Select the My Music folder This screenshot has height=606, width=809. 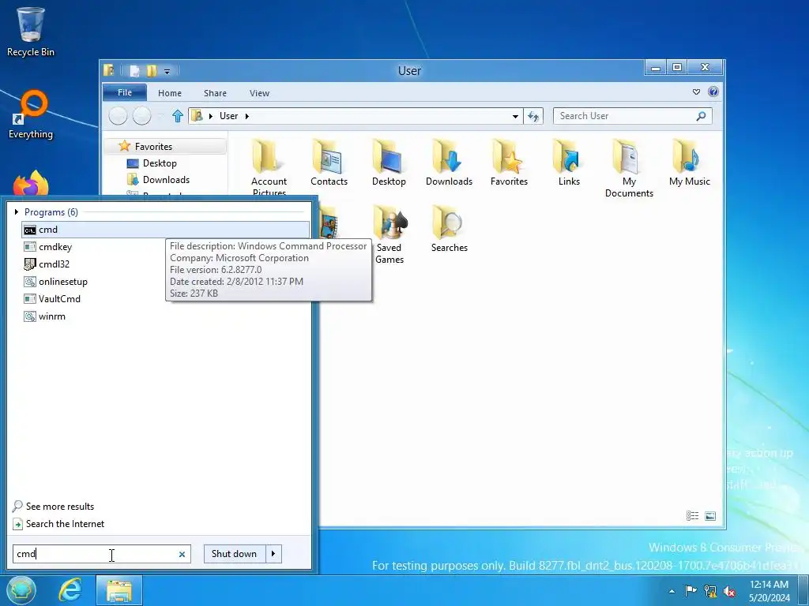[x=689, y=163]
